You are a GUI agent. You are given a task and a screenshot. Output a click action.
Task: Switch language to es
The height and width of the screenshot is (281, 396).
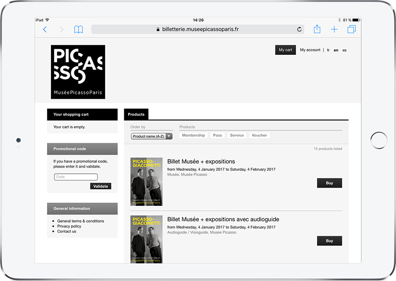(345, 50)
